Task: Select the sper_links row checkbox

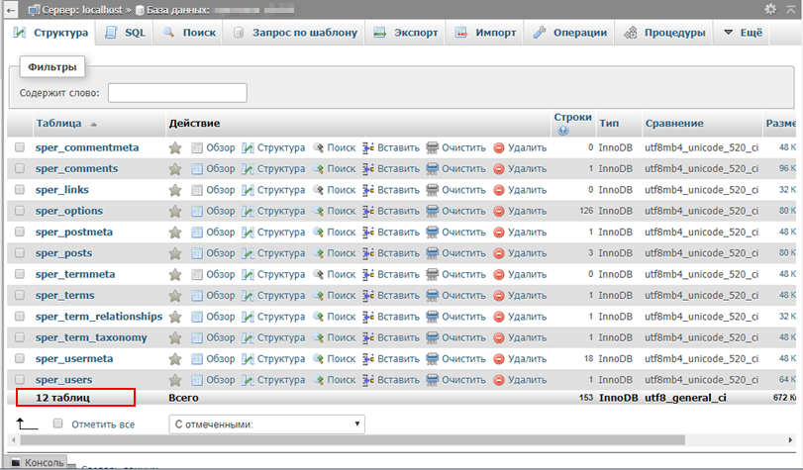Action: coord(20,189)
